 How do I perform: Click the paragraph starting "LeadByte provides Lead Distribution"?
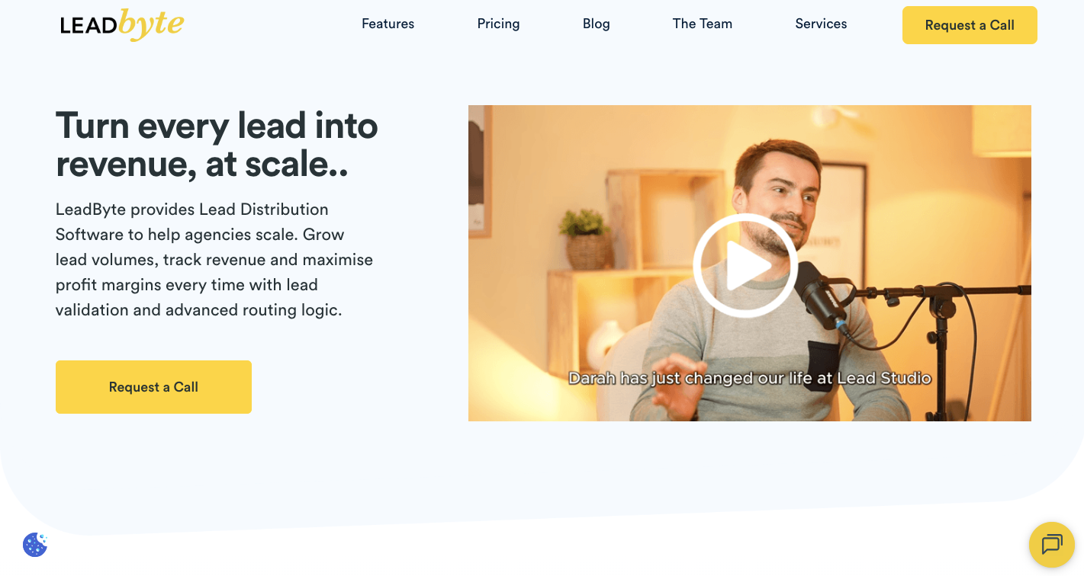click(x=214, y=260)
